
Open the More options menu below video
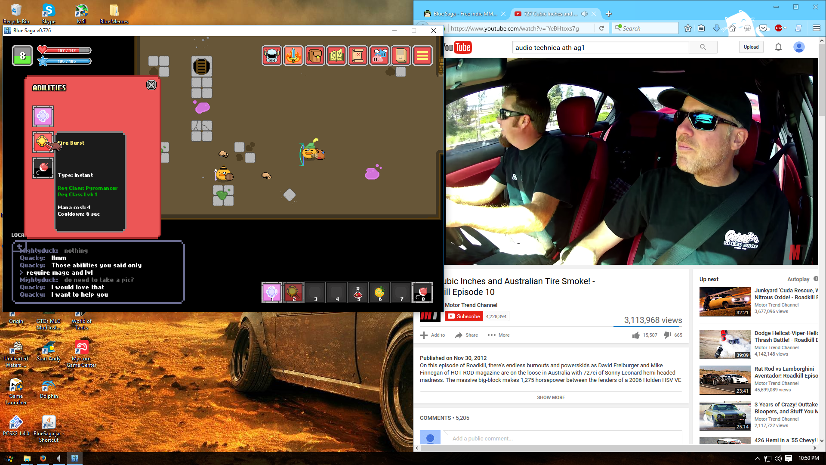pyautogui.click(x=499, y=335)
